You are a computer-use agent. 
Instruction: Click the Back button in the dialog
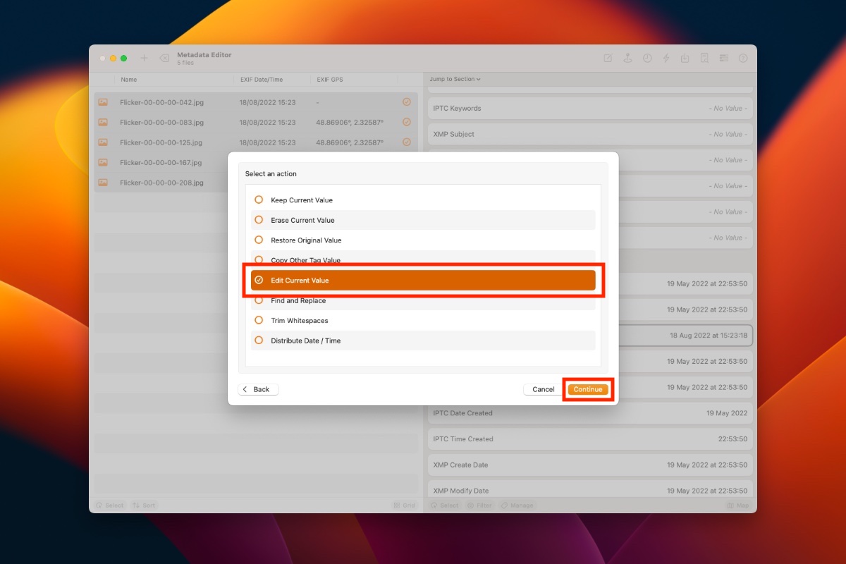tap(258, 388)
